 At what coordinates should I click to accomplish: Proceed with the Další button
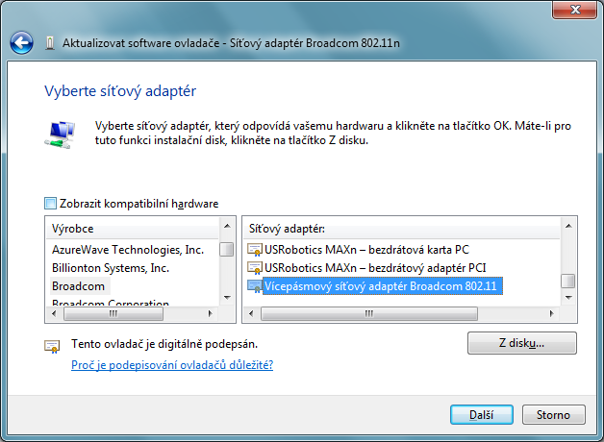(482, 415)
